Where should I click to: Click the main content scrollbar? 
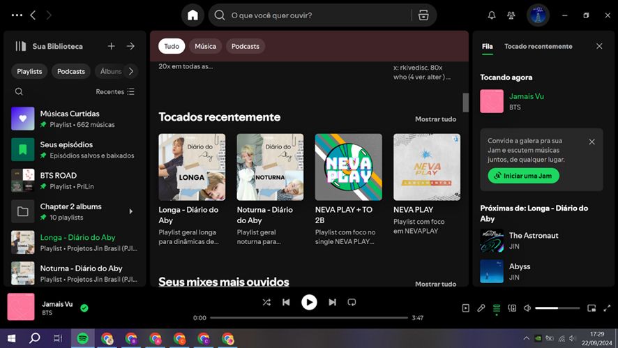tap(465, 103)
